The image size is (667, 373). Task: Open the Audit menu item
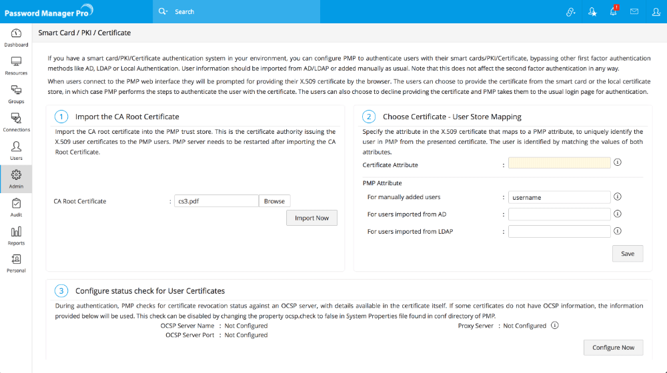pos(16,207)
